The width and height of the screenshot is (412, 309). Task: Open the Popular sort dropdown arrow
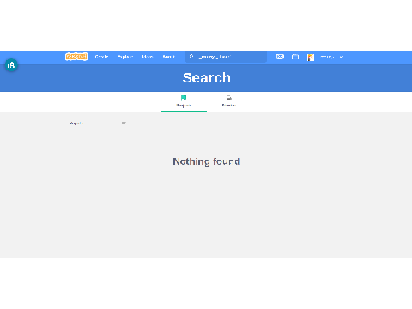124,124
